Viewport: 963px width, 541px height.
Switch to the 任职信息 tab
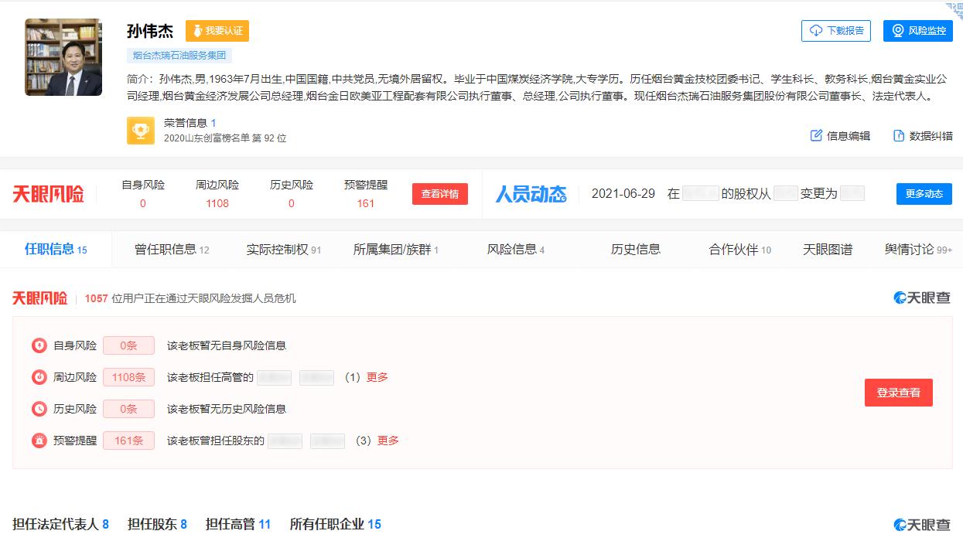56,249
